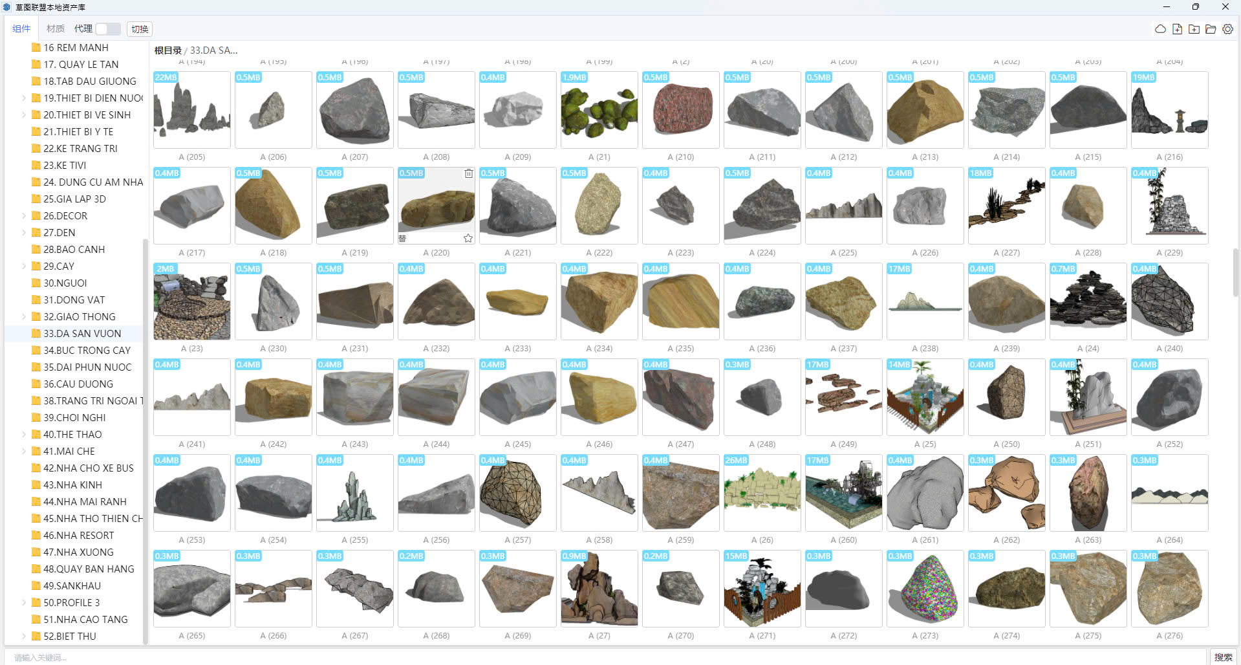Select the A (25) garden fountain thumbnail
The width and height of the screenshot is (1241, 665).
pos(925,397)
